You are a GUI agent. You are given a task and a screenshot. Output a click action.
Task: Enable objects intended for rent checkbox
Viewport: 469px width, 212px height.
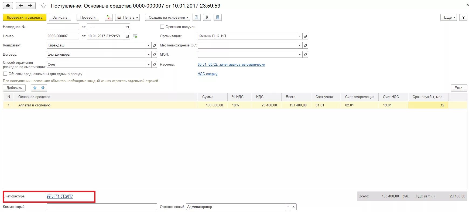click(x=5, y=74)
